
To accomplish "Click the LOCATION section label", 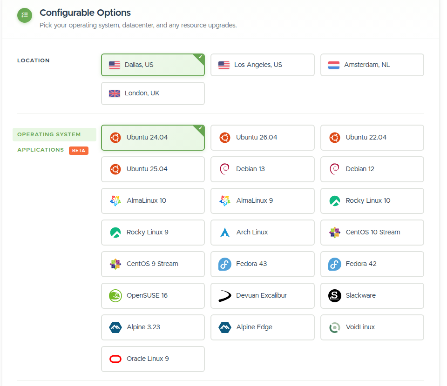I will click(x=34, y=60).
